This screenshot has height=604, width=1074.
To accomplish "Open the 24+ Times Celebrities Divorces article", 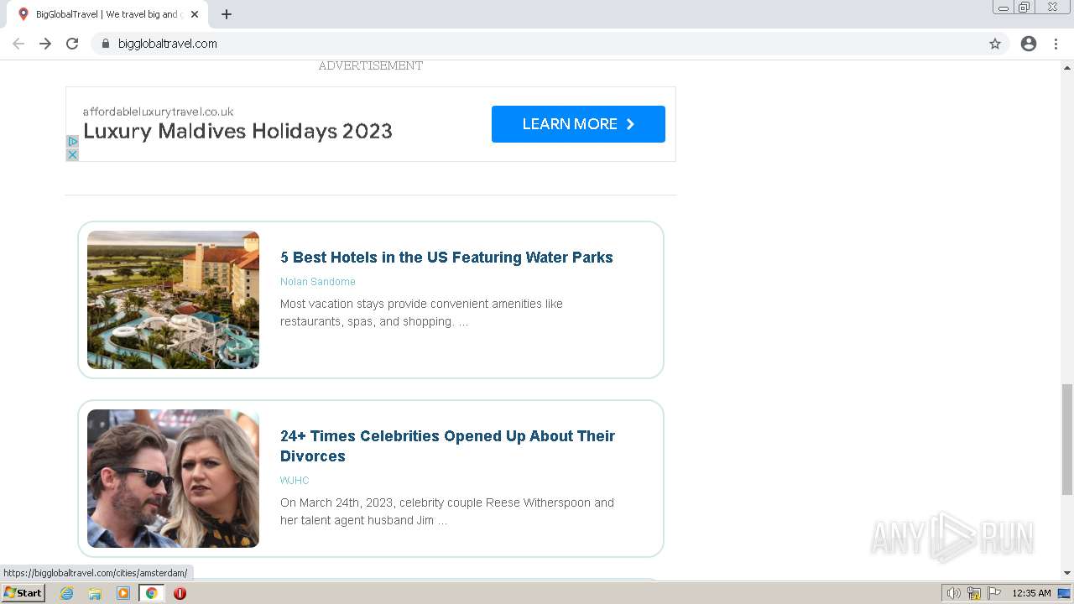I will (x=447, y=446).
